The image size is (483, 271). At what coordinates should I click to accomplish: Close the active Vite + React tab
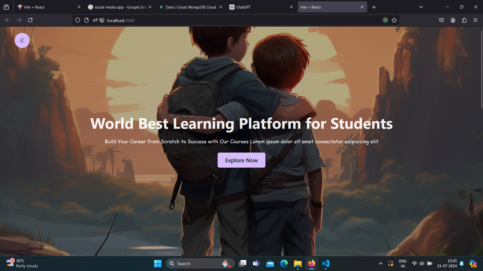pos(362,7)
